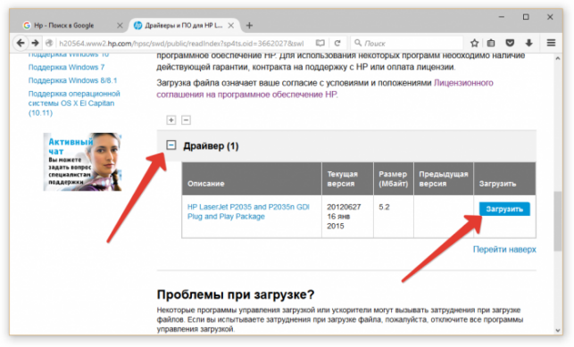
Task: Close the Драйверы и ПО для HP tab
Action: coord(231,25)
